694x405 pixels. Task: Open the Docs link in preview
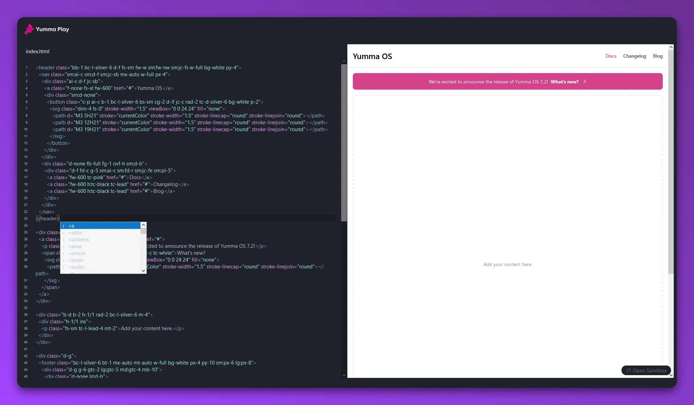coord(611,56)
